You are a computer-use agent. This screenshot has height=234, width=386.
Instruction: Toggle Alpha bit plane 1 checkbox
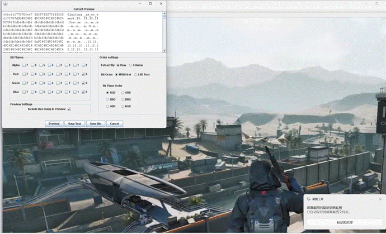click(75, 65)
